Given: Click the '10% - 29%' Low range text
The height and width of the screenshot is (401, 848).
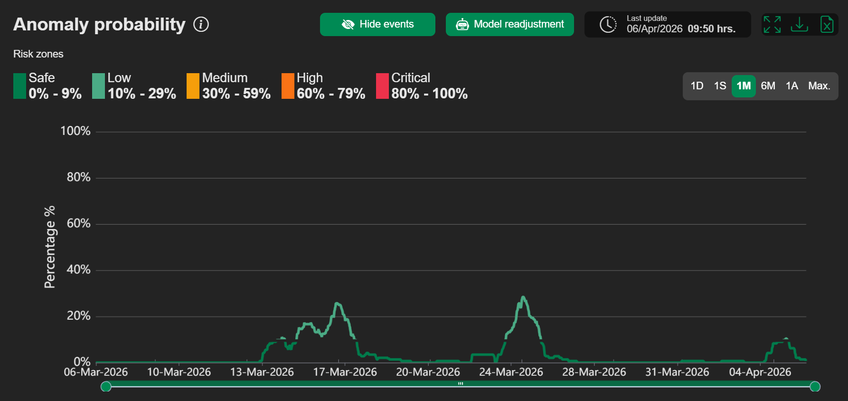Looking at the screenshot, I should [142, 94].
